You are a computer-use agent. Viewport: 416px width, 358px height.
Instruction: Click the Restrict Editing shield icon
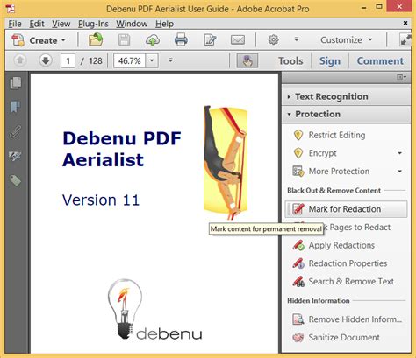298,135
